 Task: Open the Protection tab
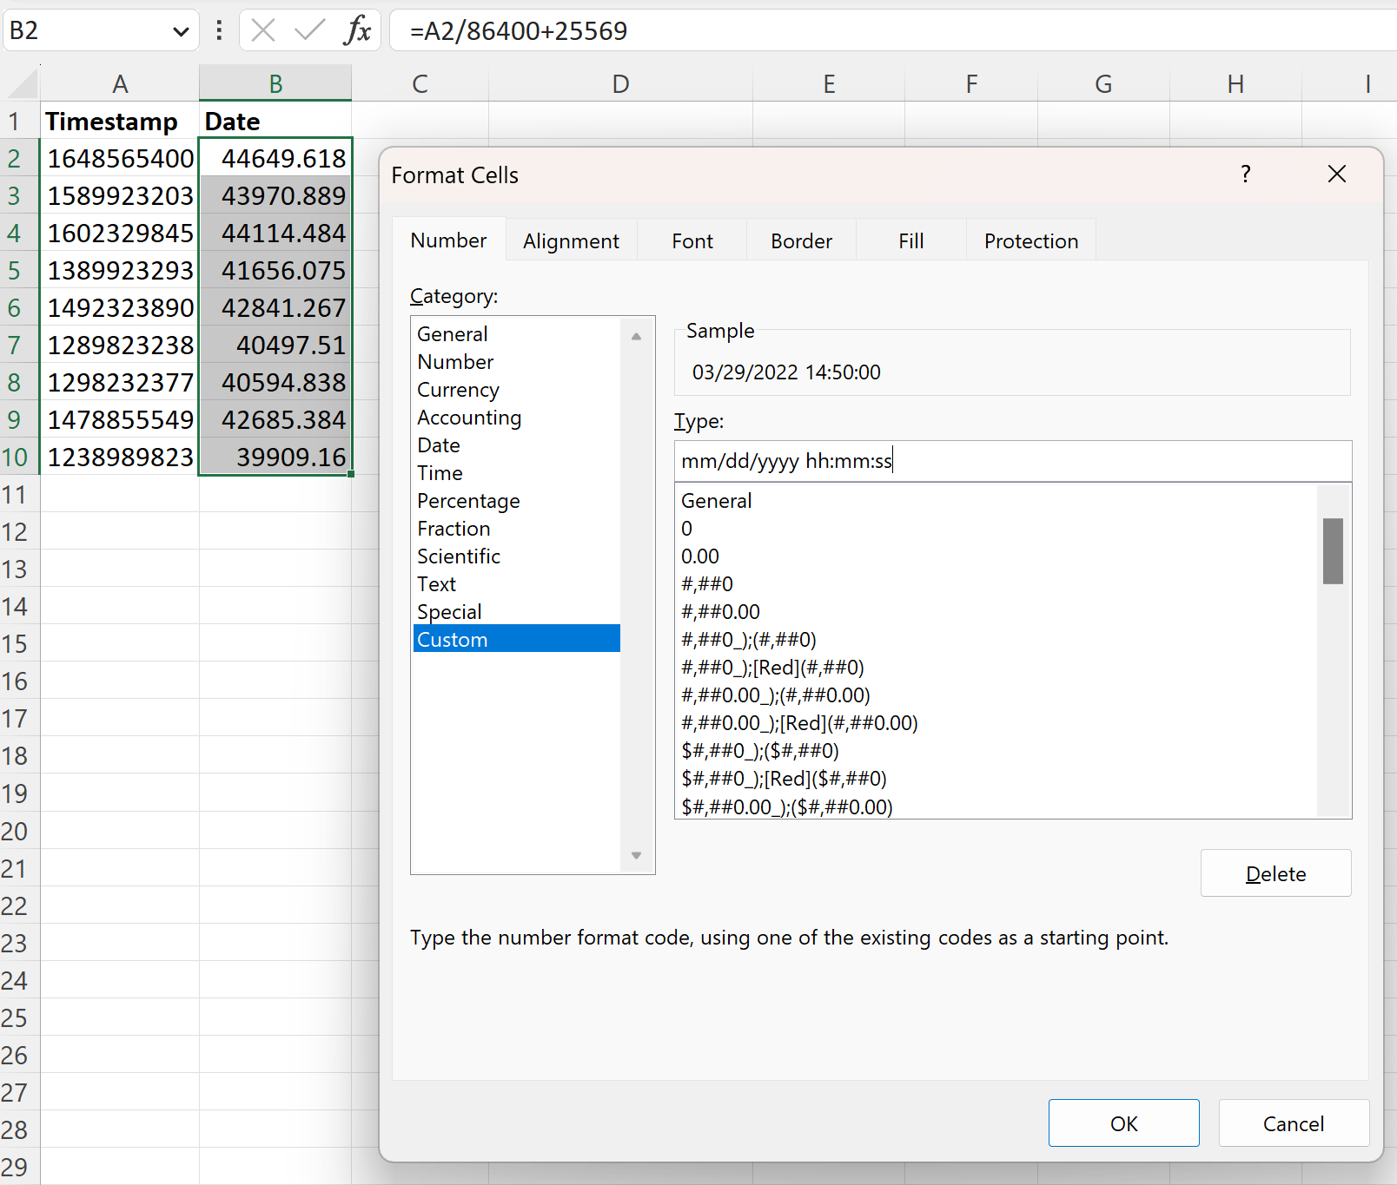[1030, 240]
